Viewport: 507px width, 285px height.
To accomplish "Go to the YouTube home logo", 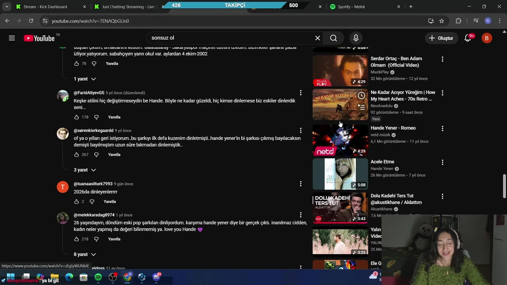I will click(x=39, y=38).
